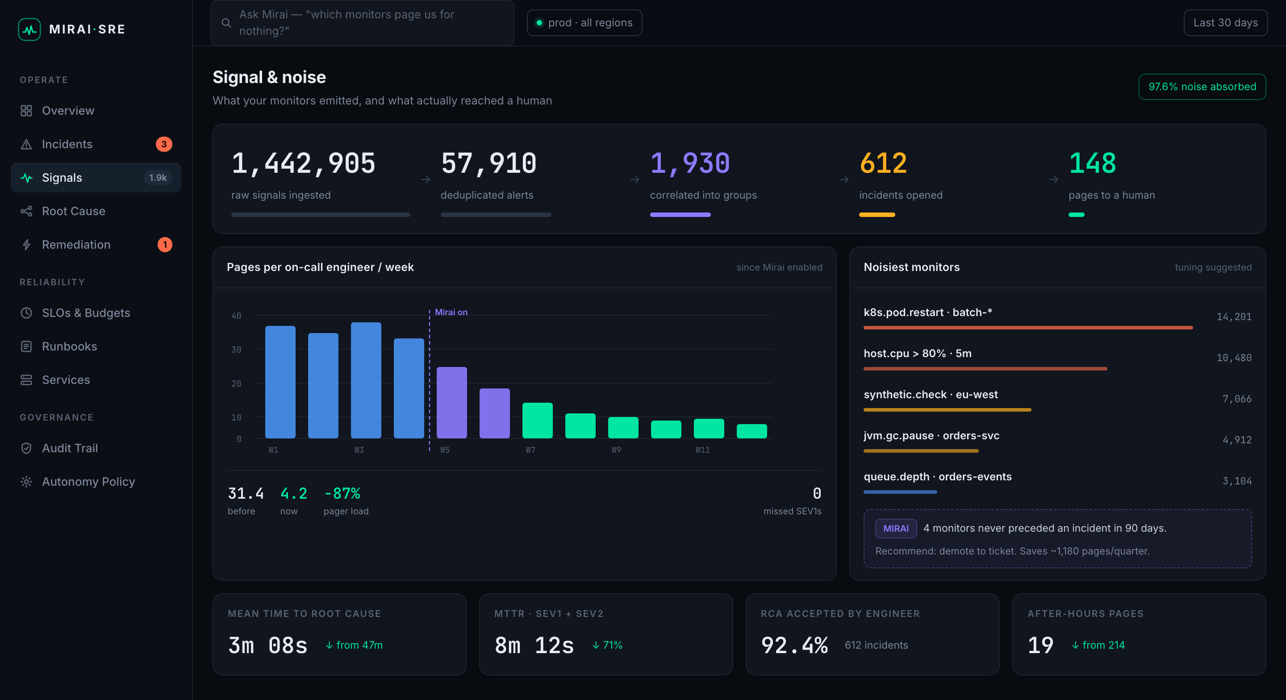Click the search magnifier icon
Image resolution: width=1286 pixels, height=700 pixels.
click(x=226, y=23)
